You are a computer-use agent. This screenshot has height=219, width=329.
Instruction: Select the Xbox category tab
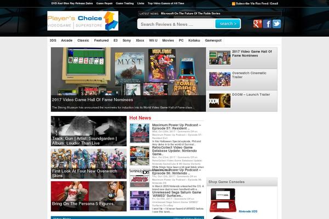coord(140,41)
